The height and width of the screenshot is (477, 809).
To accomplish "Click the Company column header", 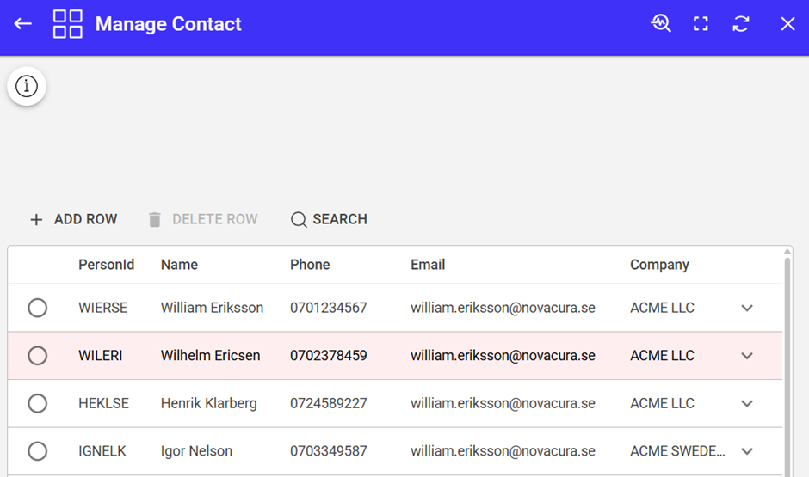I will pyautogui.click(x=659, y=265).
